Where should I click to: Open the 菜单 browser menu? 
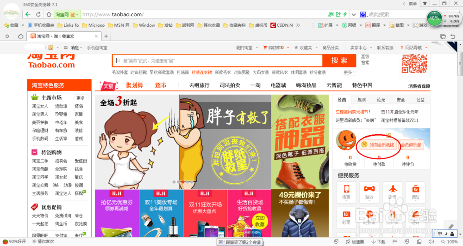(413, 4)
